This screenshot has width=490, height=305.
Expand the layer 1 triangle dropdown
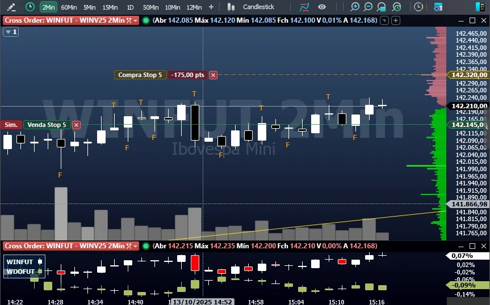pyautogui.click(x=11, y=32)
